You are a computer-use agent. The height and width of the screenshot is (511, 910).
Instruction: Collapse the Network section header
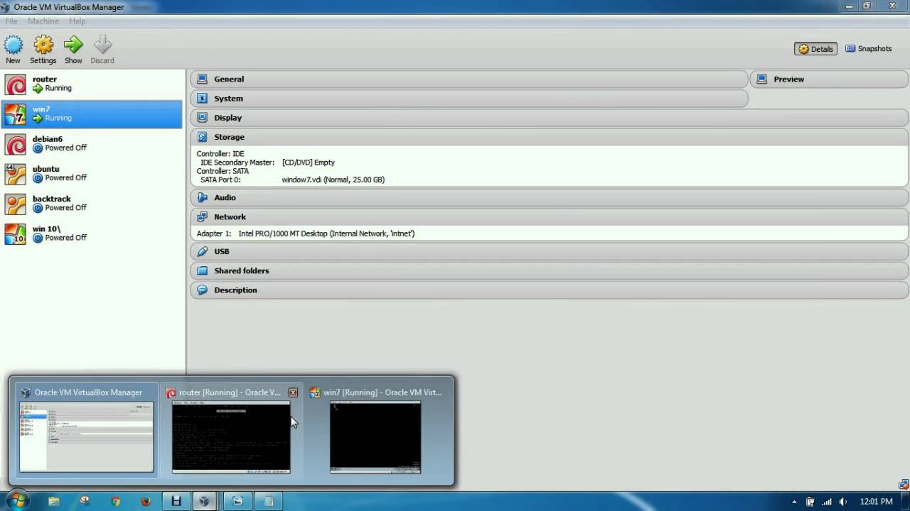[550, 216]
